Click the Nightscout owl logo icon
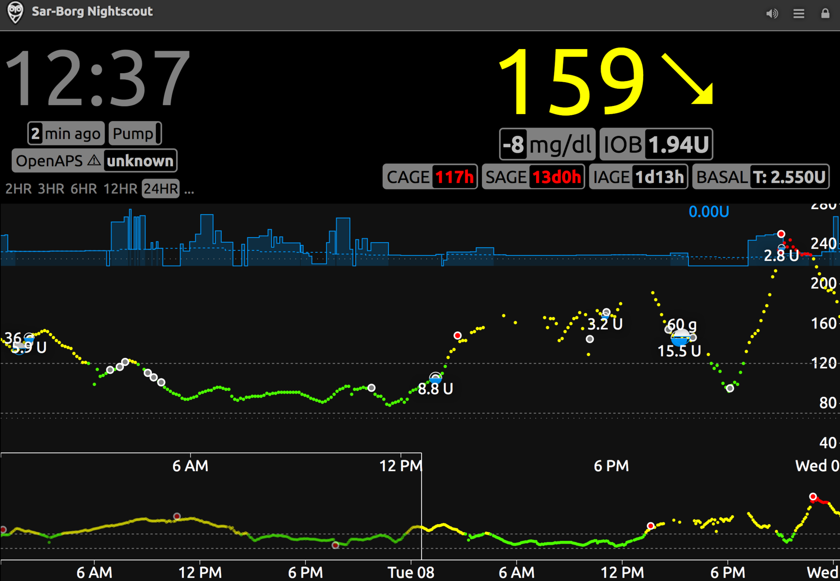840x581 pixels. [15, 12]
